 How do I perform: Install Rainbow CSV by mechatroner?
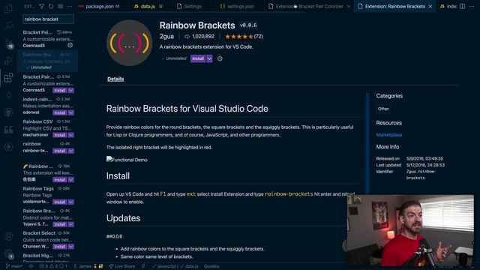click(x=60, y=135)
